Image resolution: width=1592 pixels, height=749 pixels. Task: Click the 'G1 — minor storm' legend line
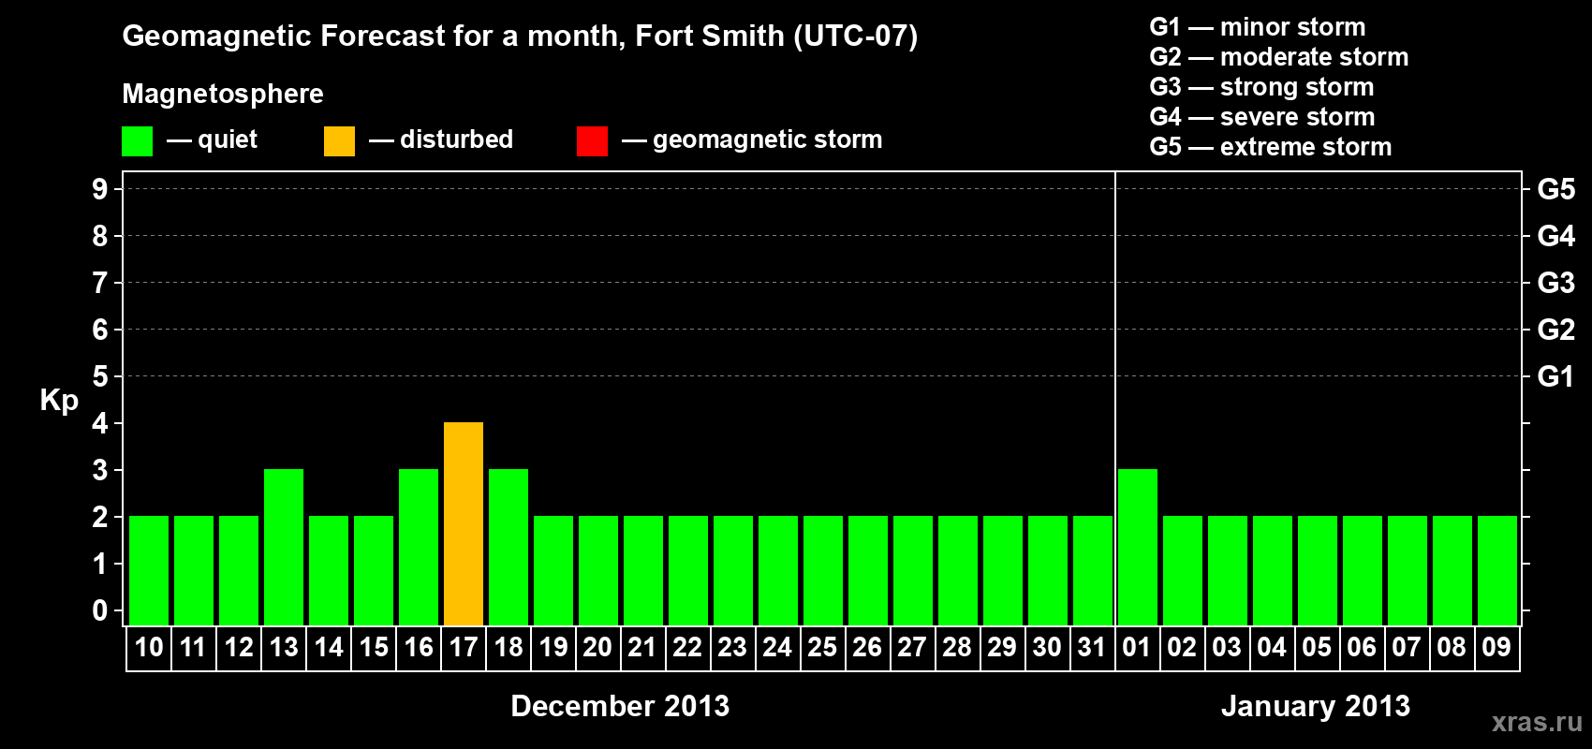[1258, 27]
